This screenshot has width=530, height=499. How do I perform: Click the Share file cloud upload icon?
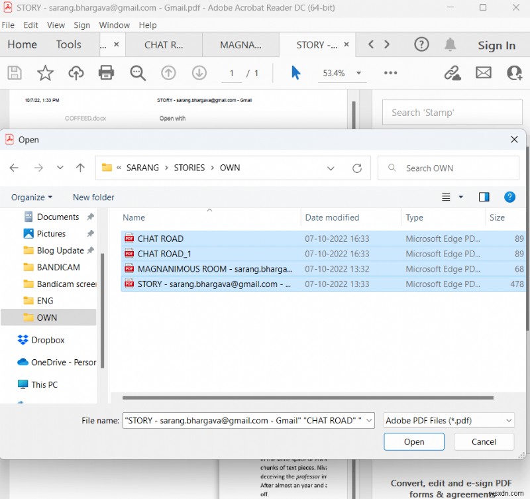pos(76,73)
